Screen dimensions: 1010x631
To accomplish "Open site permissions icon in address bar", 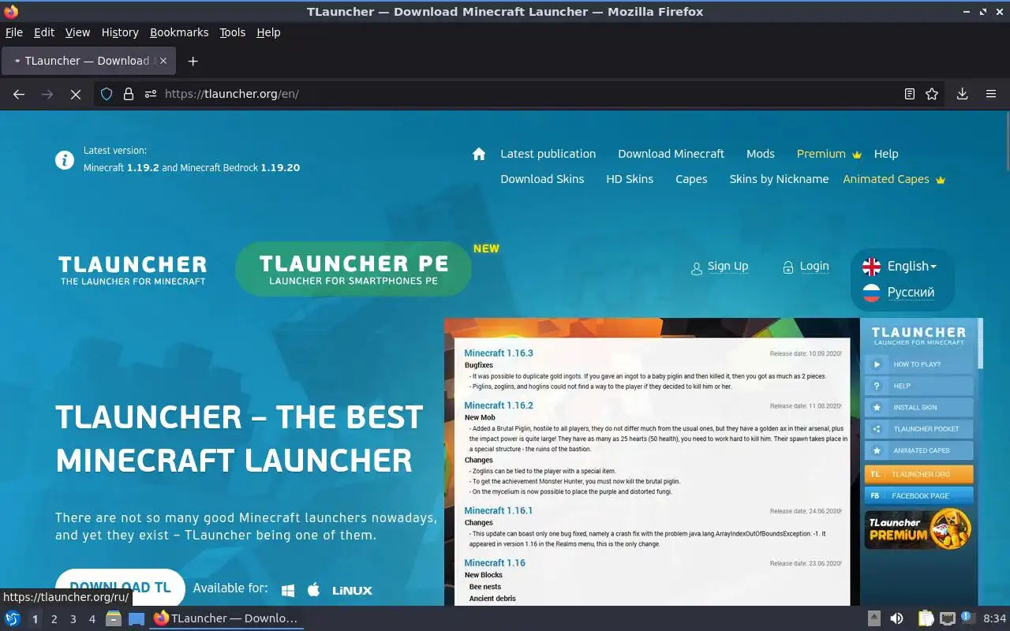I will 151,94.
